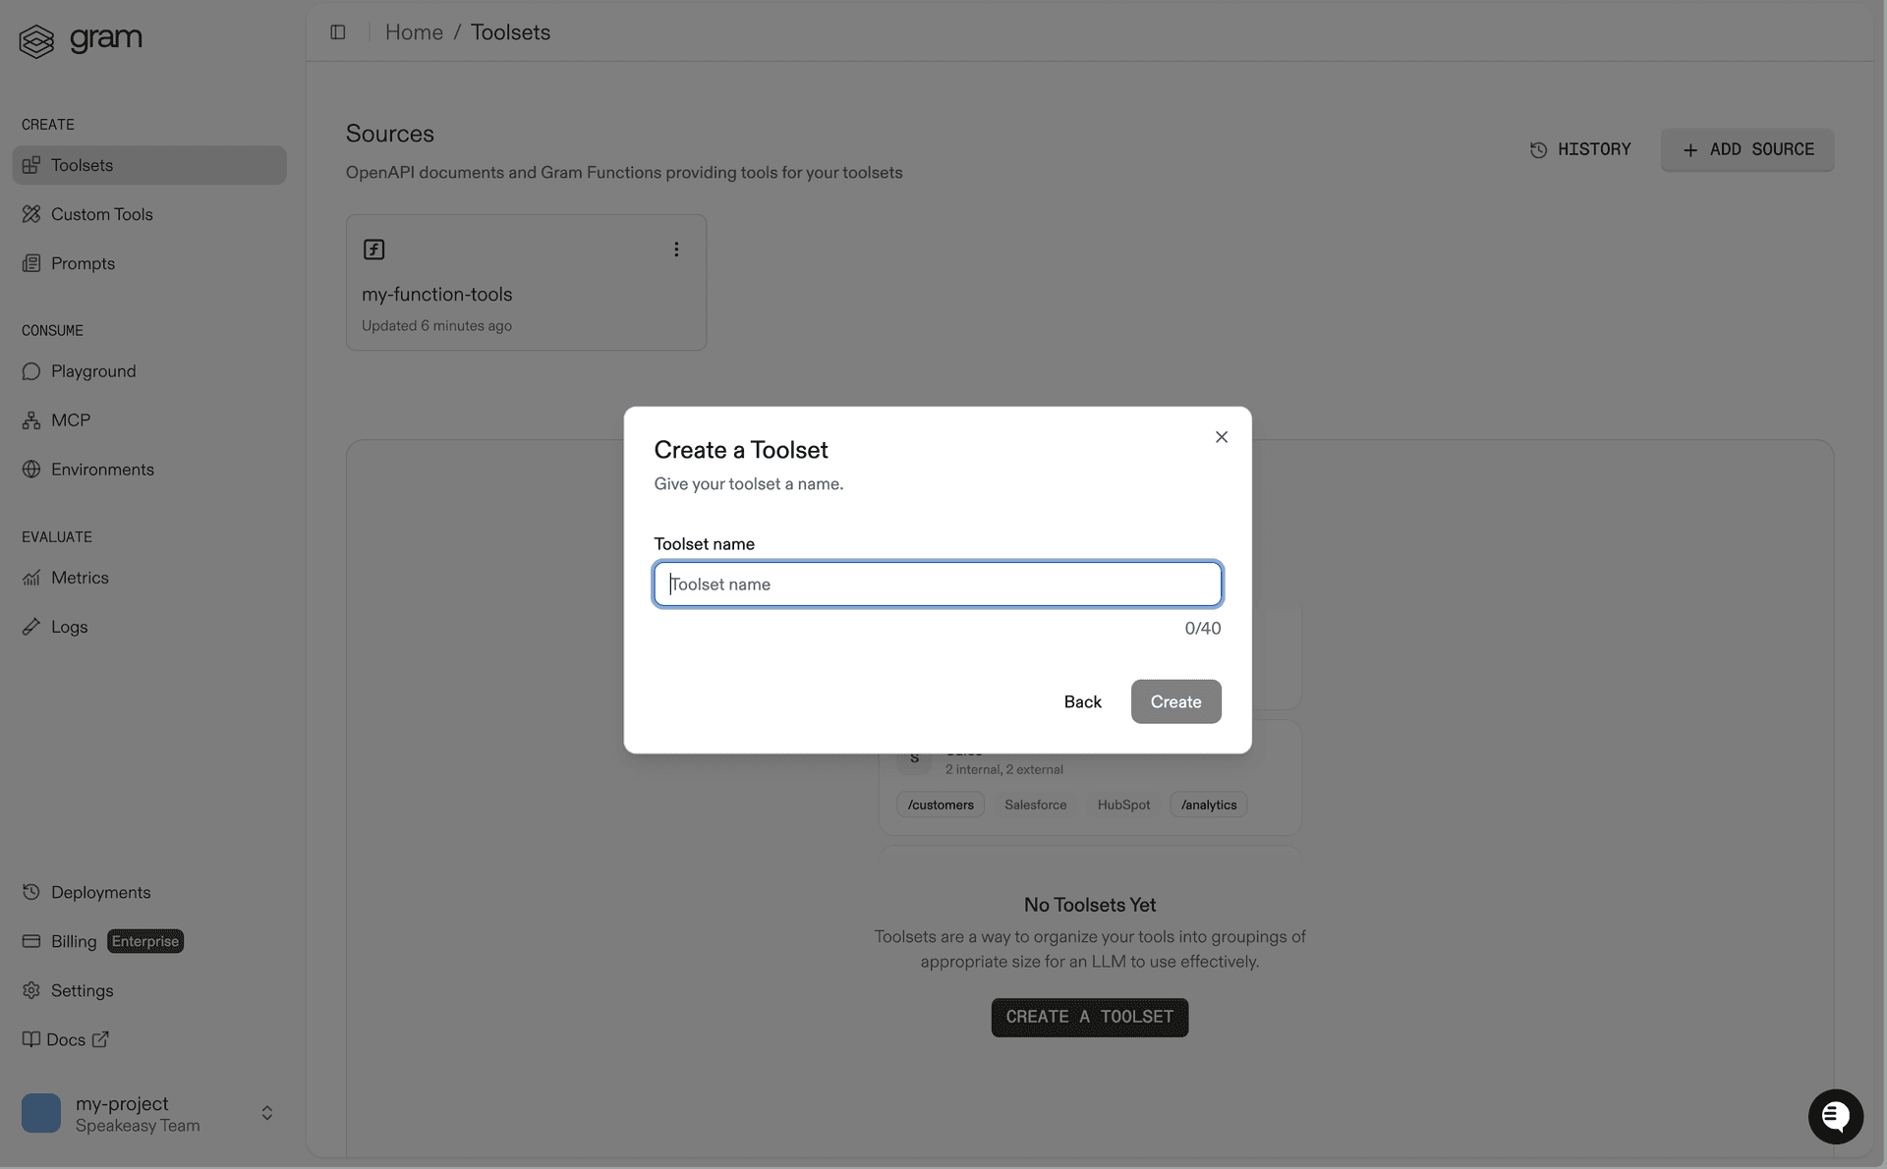Click inside the Toolset name field
The image size is (1887, 1169).
[x=937, y=584]
